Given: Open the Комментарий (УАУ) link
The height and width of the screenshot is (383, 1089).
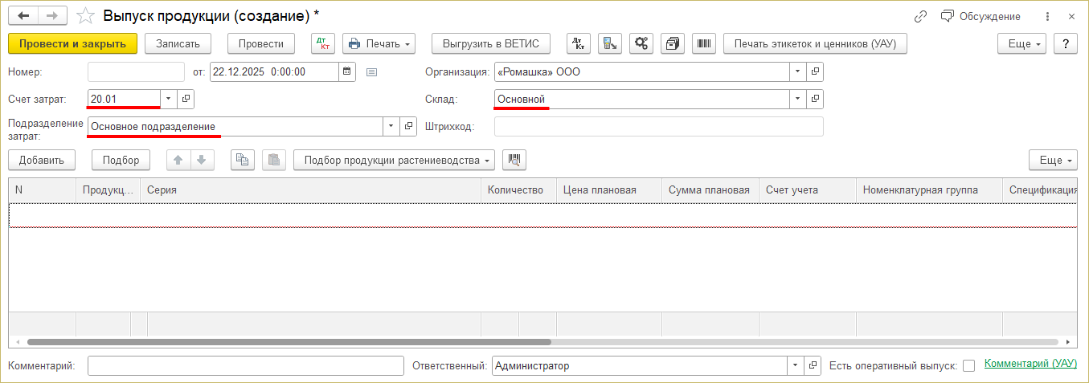Looking at the screenshot, I should (x=1030, y=363).
